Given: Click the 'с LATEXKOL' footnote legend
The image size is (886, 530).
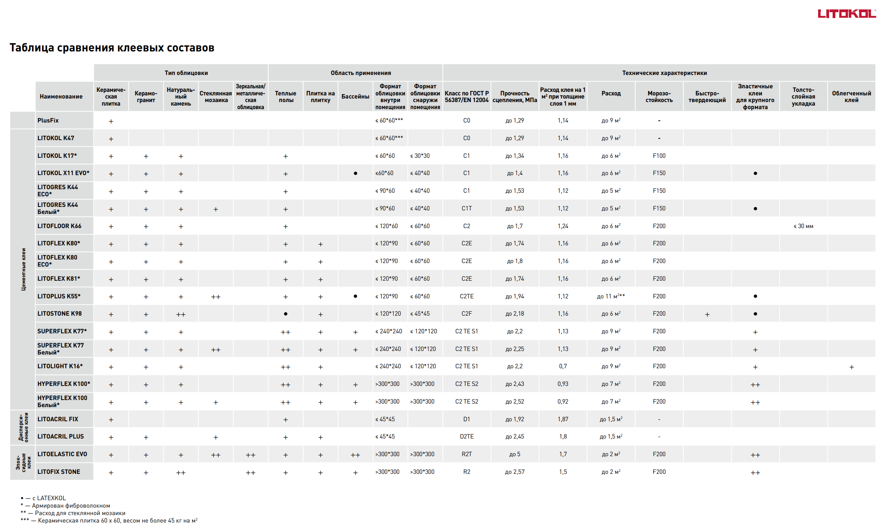Looking at the screenshot, I should [44, 498].
